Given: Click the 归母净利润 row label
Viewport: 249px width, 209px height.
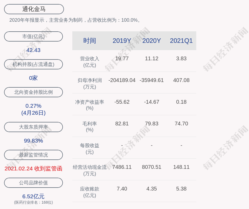Looking at the screenshot, I should [89, 83].
